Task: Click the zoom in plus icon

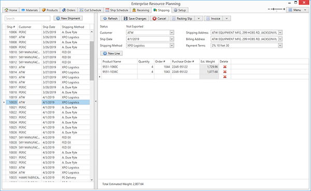Action: (x=284, y=9)
